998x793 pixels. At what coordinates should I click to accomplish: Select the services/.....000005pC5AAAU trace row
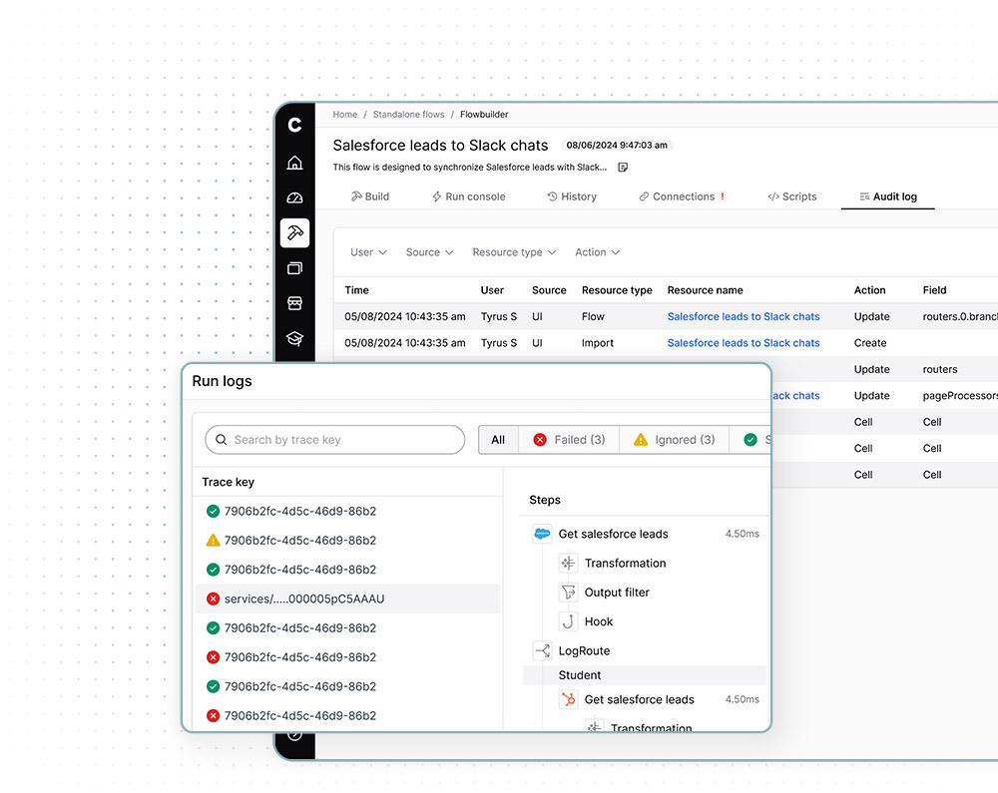347,598
